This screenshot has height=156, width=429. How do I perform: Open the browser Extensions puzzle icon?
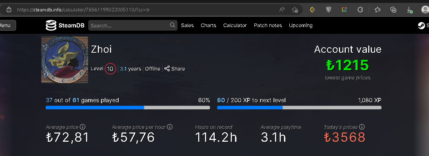point(360,10)
